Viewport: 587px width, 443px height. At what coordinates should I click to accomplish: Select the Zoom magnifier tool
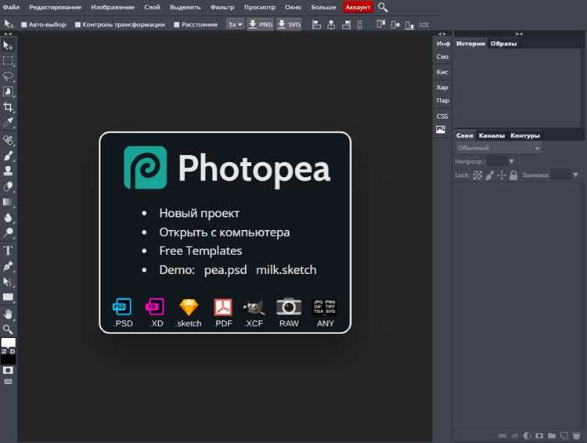[x=8, y=330]
